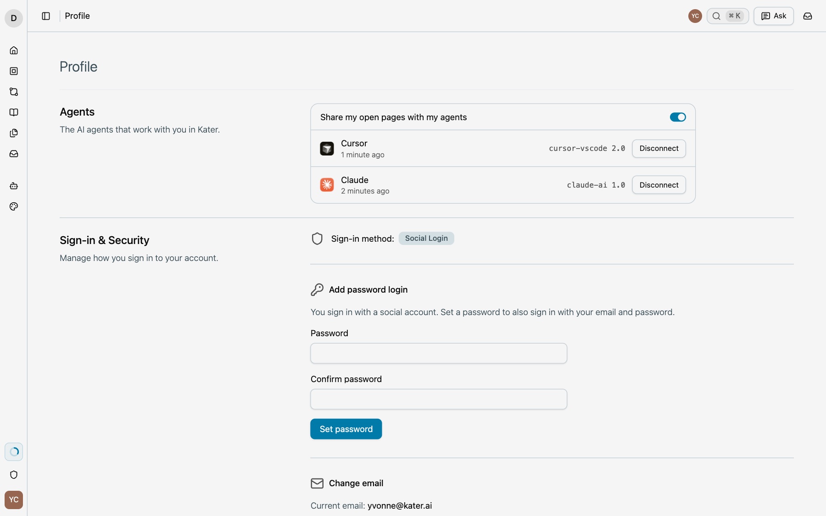Disconnect the Cursor agent

pyautogui.click(x=659, y=149)
